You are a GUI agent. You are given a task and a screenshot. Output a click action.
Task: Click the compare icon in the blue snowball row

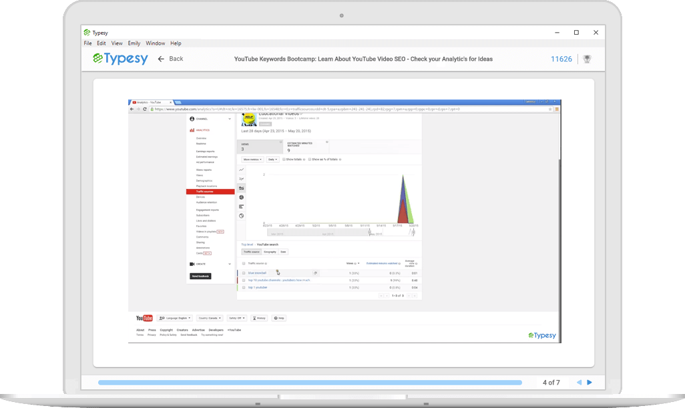pyautogui.click(x=315, y=273)
